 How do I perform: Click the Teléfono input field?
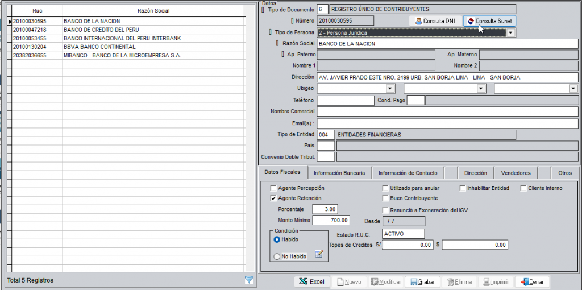tap(346, 100)
